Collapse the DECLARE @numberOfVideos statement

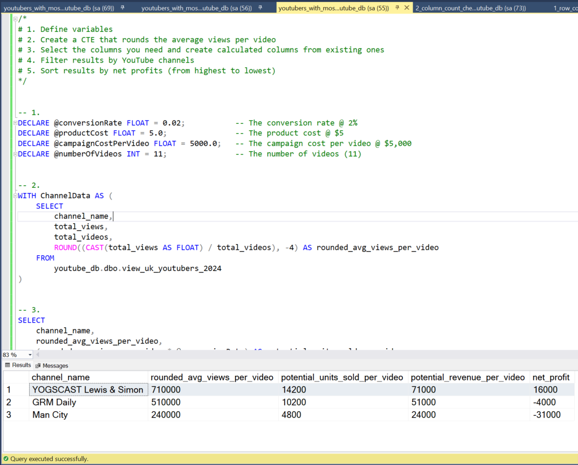pos(15,154)
